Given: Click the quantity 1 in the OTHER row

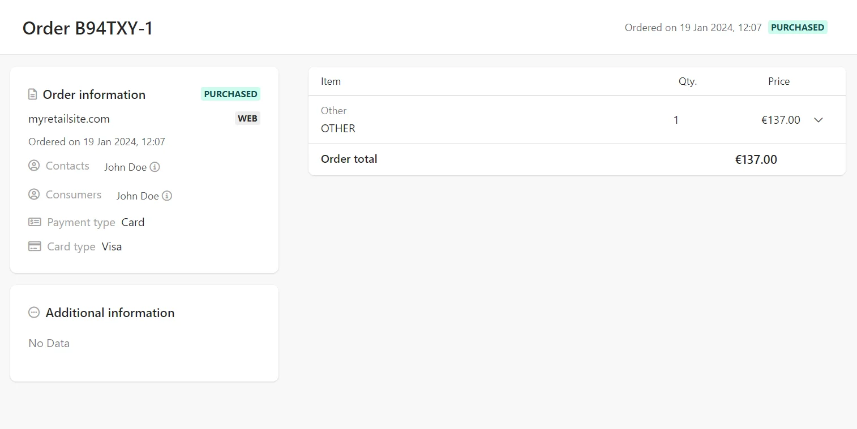Looking at the screenshot, I should (x=676, y=120).
